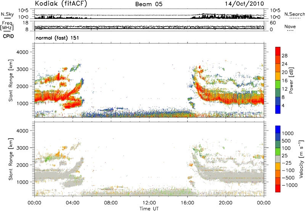Click the left "10^5" noise axis label
The width and height of the screenshot is (305, 211).
point(23,11)
